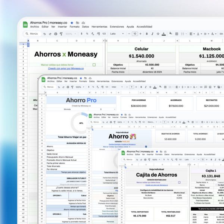
Task: Toggle bold in Ahorros x Moneasy window
Action: 147,34
